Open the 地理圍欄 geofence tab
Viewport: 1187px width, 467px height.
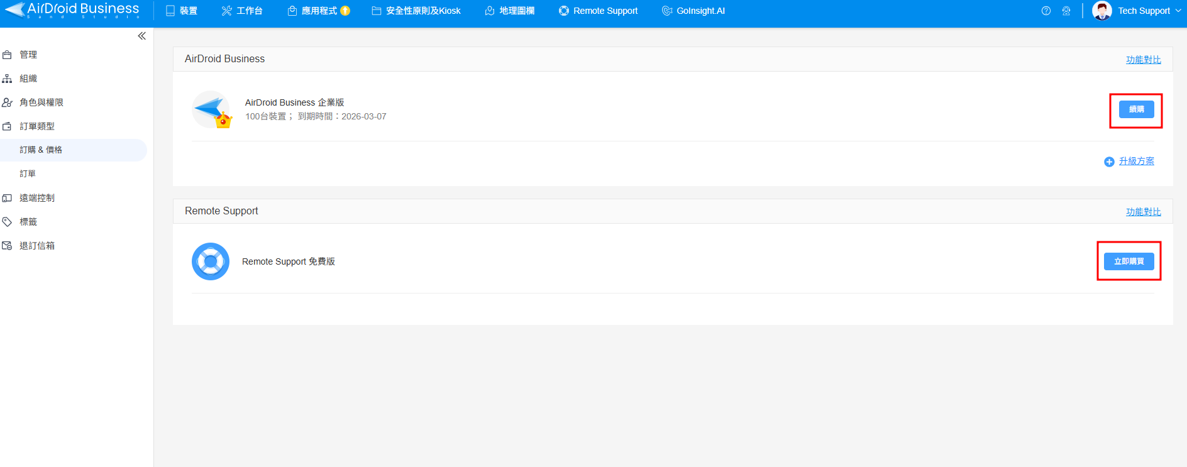click(x=510, y=11)
